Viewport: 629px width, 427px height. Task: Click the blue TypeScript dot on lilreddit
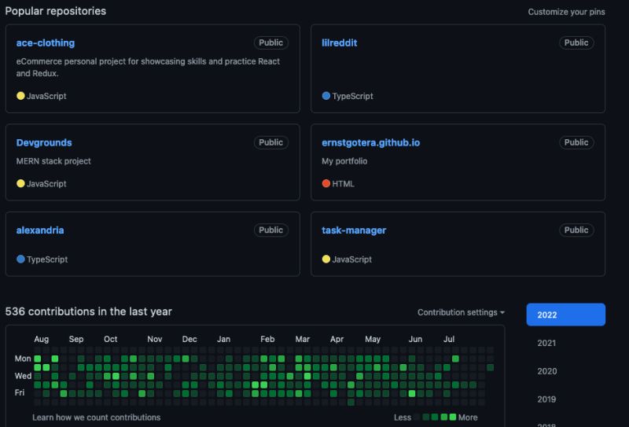[x=326, y=95]
